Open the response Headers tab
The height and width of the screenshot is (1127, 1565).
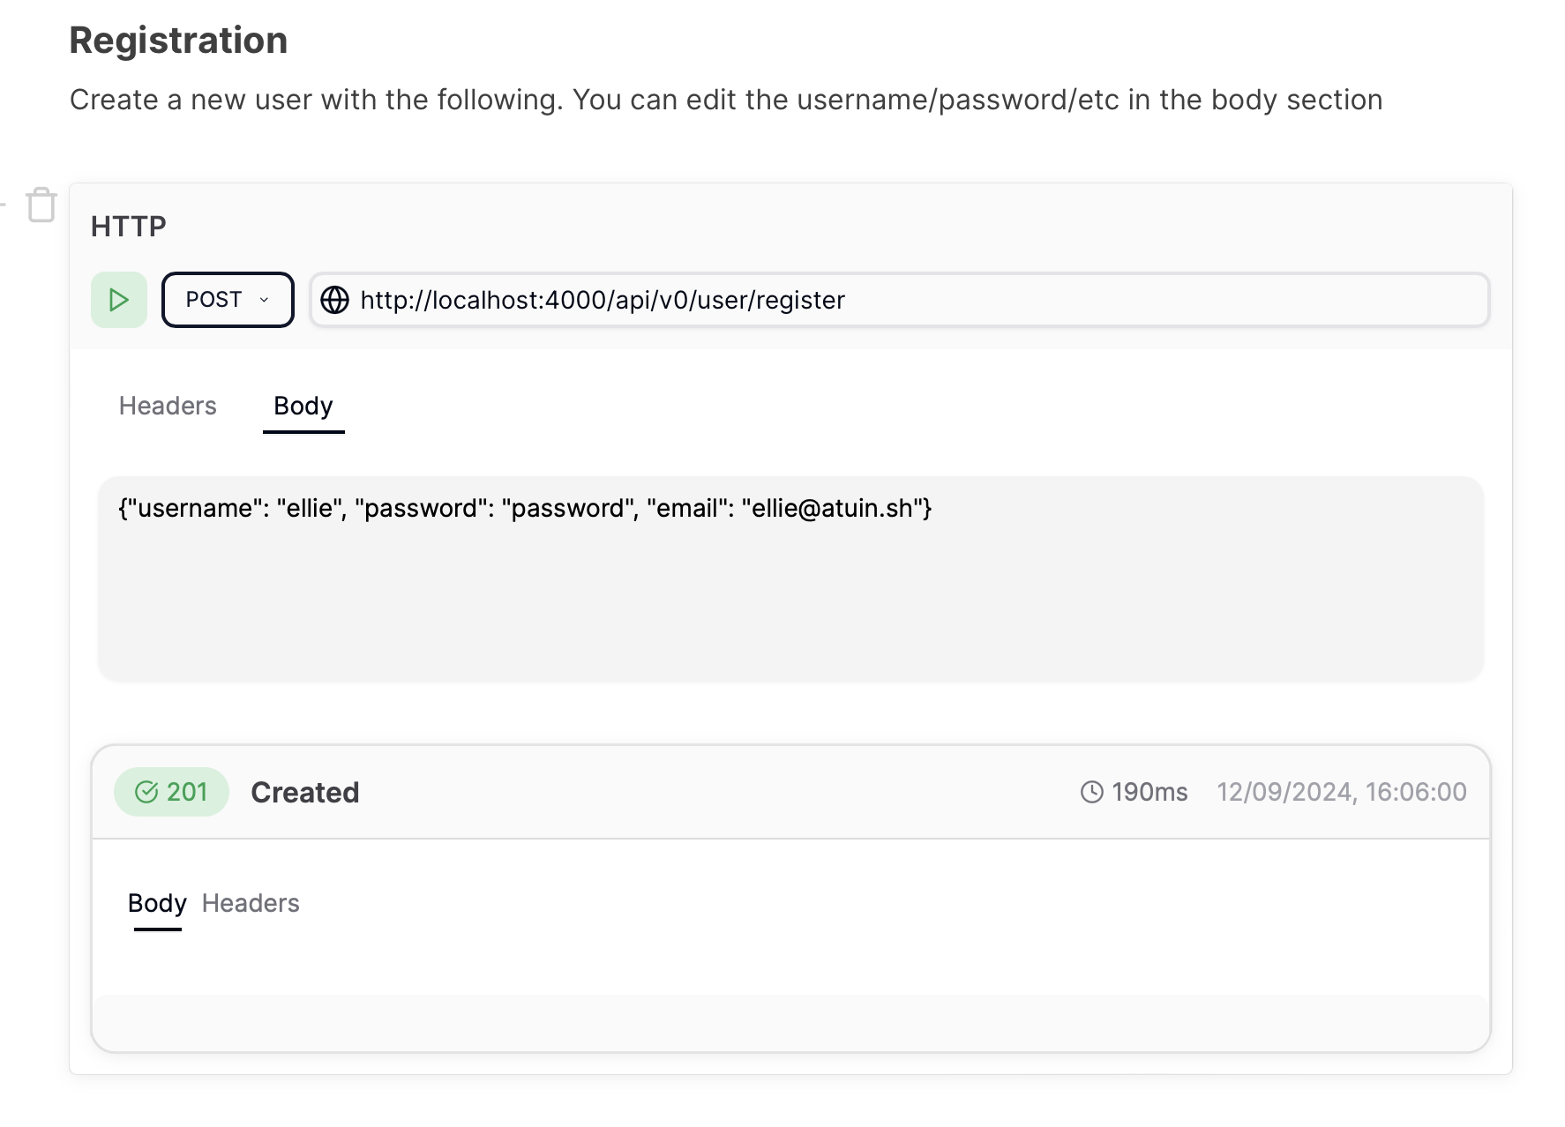[251, 903]
